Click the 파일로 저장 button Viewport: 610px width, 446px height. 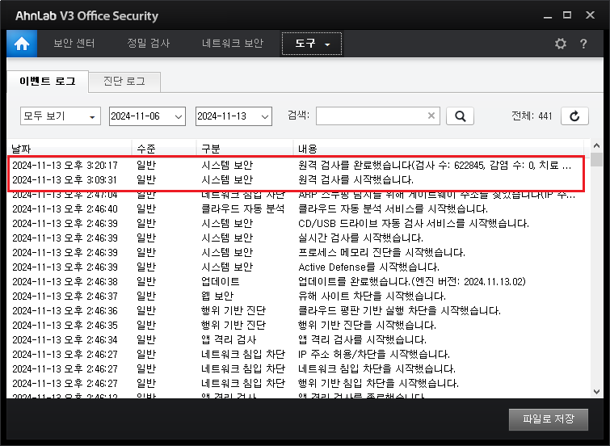click(548, 419)
